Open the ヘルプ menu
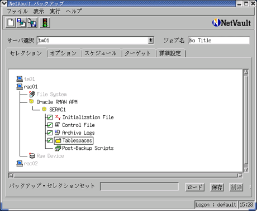Screen dimensions: 257x211 pos(74,11)
